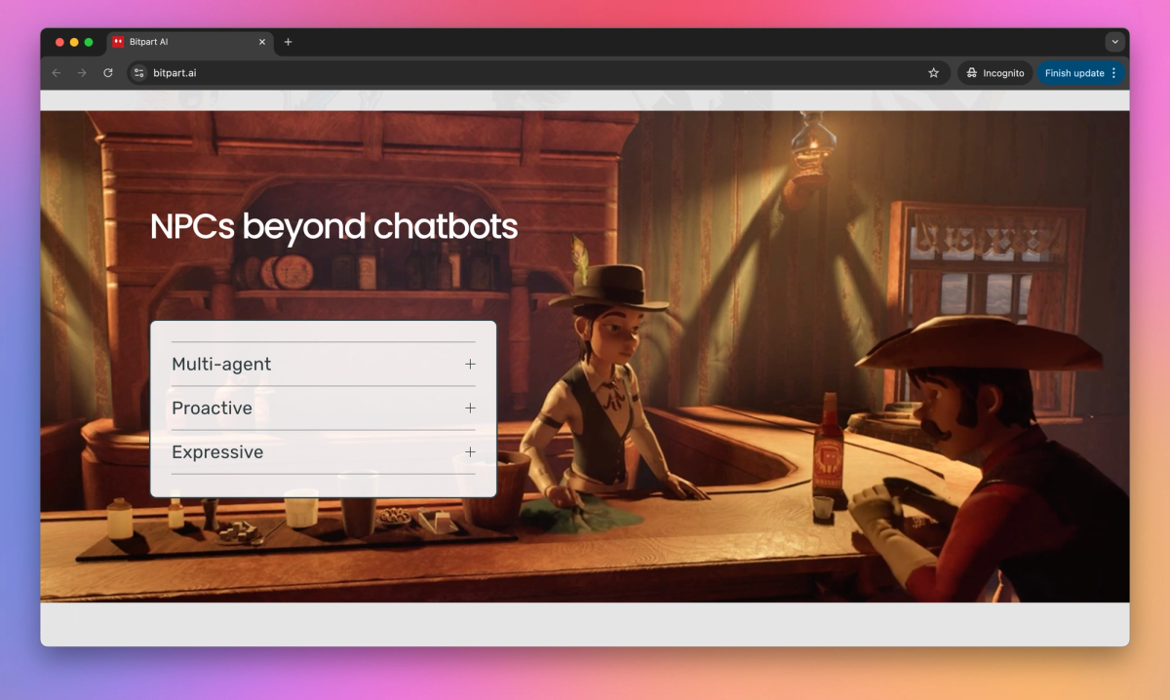Click the Proactive label
1170x700 pixels.
(x=212, y=408)
